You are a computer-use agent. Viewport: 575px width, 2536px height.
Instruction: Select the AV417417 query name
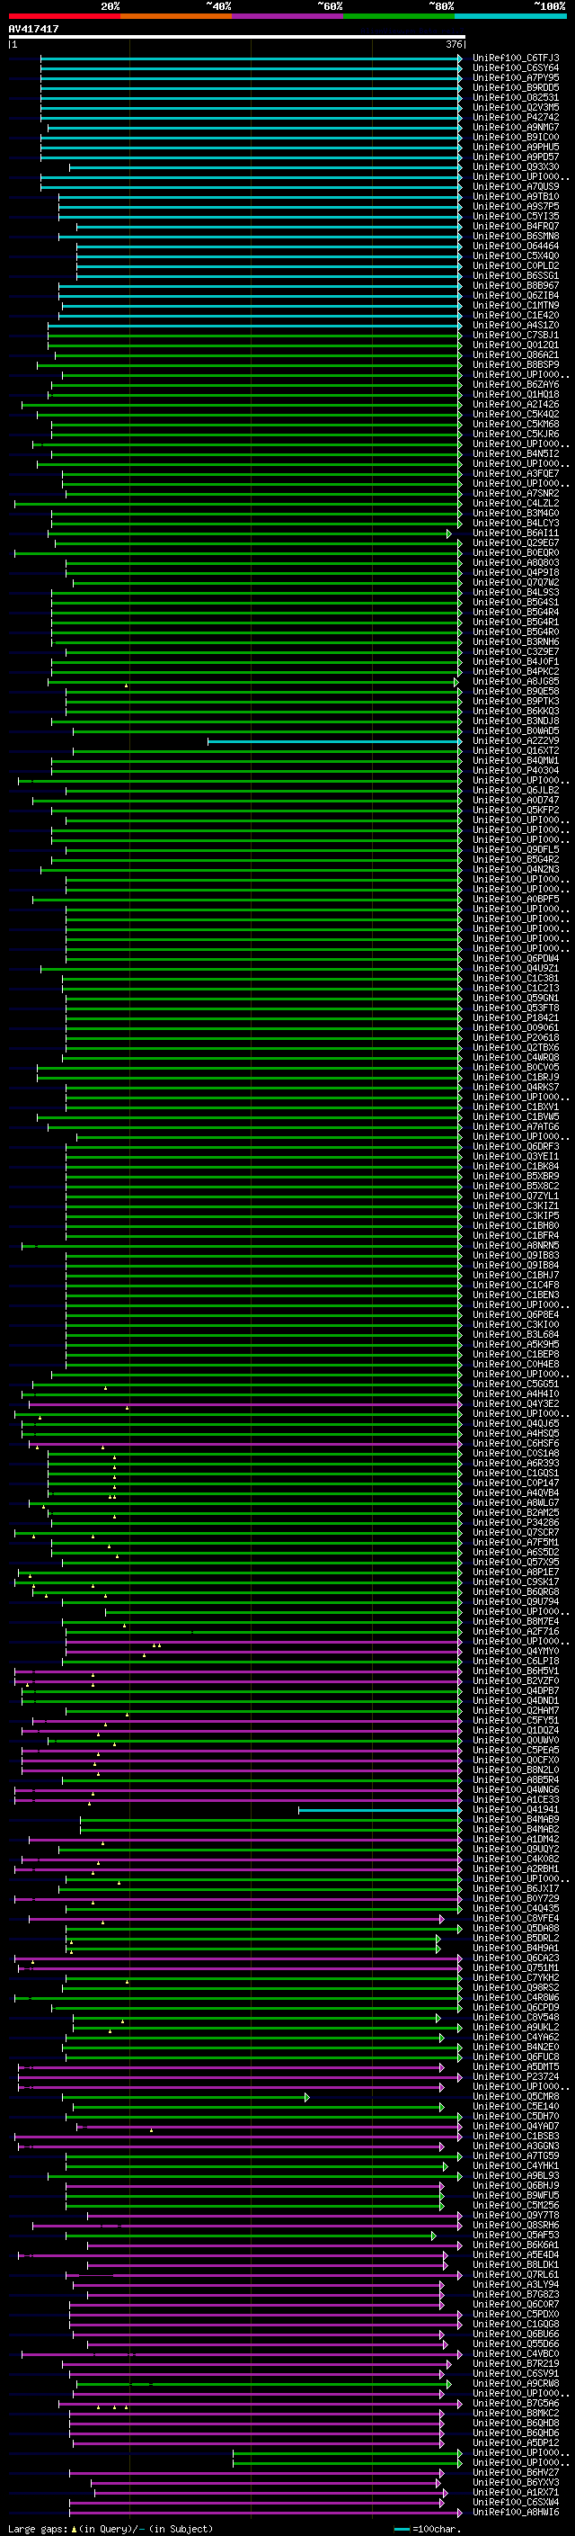click(x=33, y=29)
